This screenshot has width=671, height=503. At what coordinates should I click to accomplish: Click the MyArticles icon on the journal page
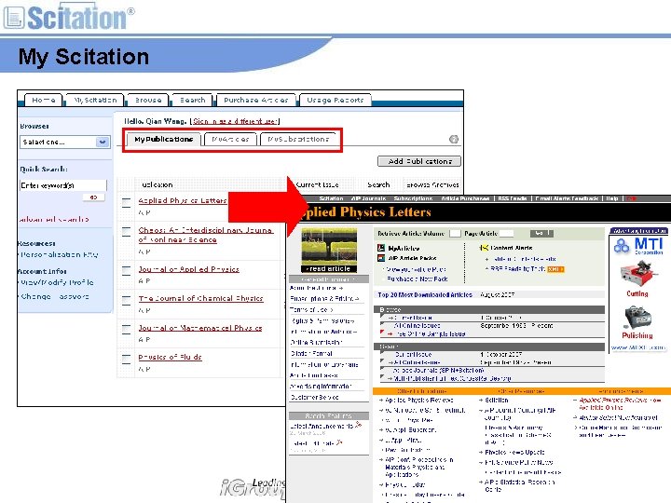381,248
